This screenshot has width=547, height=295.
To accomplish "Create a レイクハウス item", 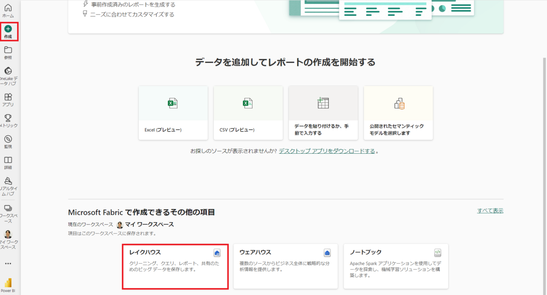I will coord(175,266).
